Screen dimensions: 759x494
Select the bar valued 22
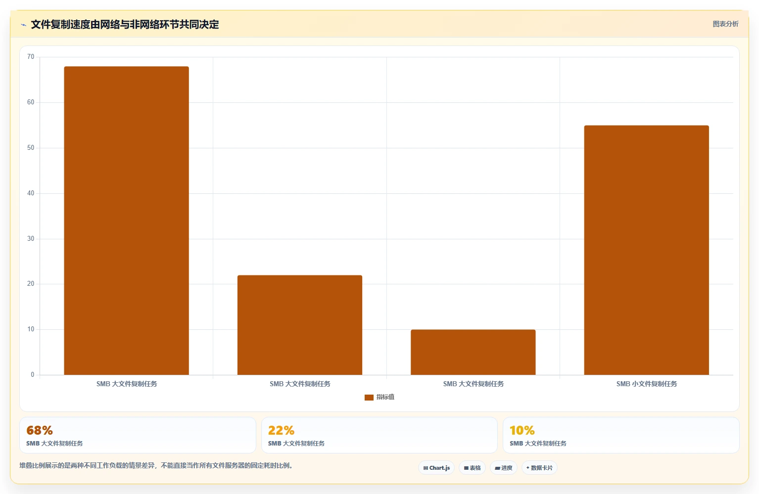[300, 325]
